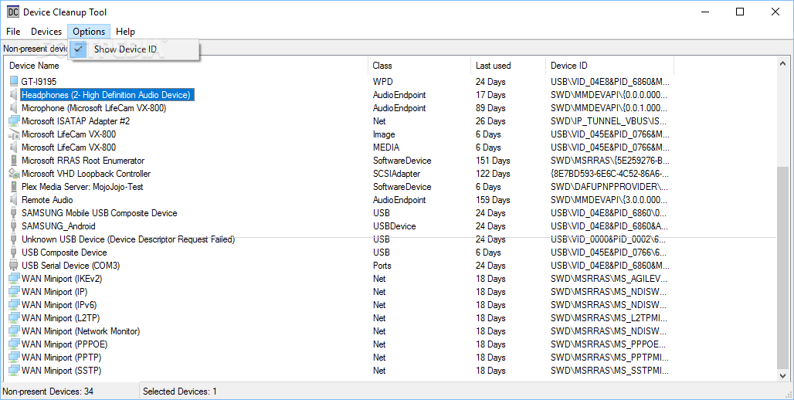Click the scrollbar down arrow

(784, 375)
